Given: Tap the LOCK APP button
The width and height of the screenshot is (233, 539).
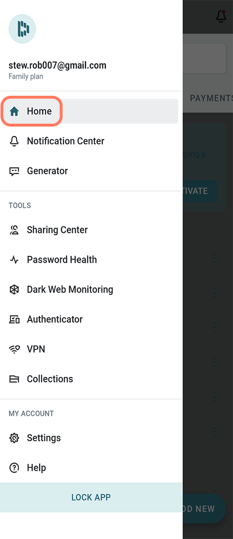Looking at the screenshot, I should pyautogui.click(x=91, y=498).
